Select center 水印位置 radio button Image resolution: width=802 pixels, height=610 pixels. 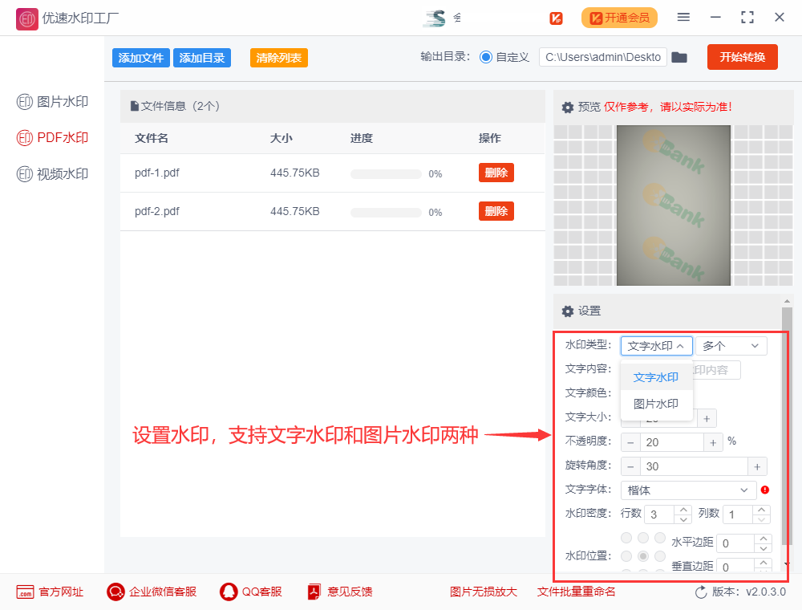[x=643, y=555]
